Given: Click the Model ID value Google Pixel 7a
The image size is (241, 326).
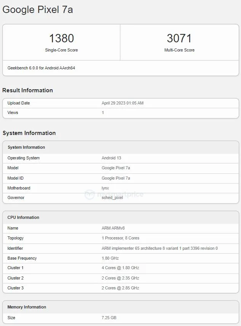Looking at the screenshot, I should [x=116, y=178].
